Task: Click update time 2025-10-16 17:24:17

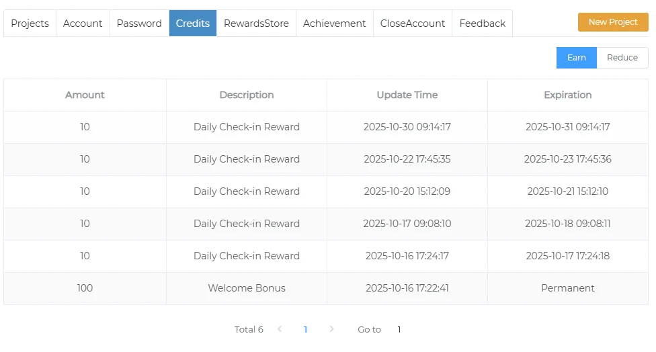Action: [407, 256]
